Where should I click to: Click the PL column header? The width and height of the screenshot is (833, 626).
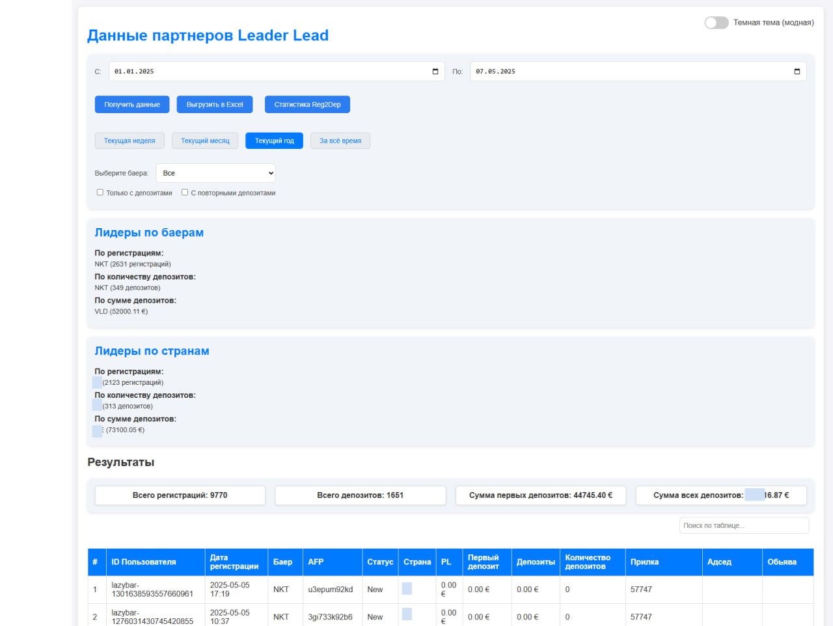(449, 562)
